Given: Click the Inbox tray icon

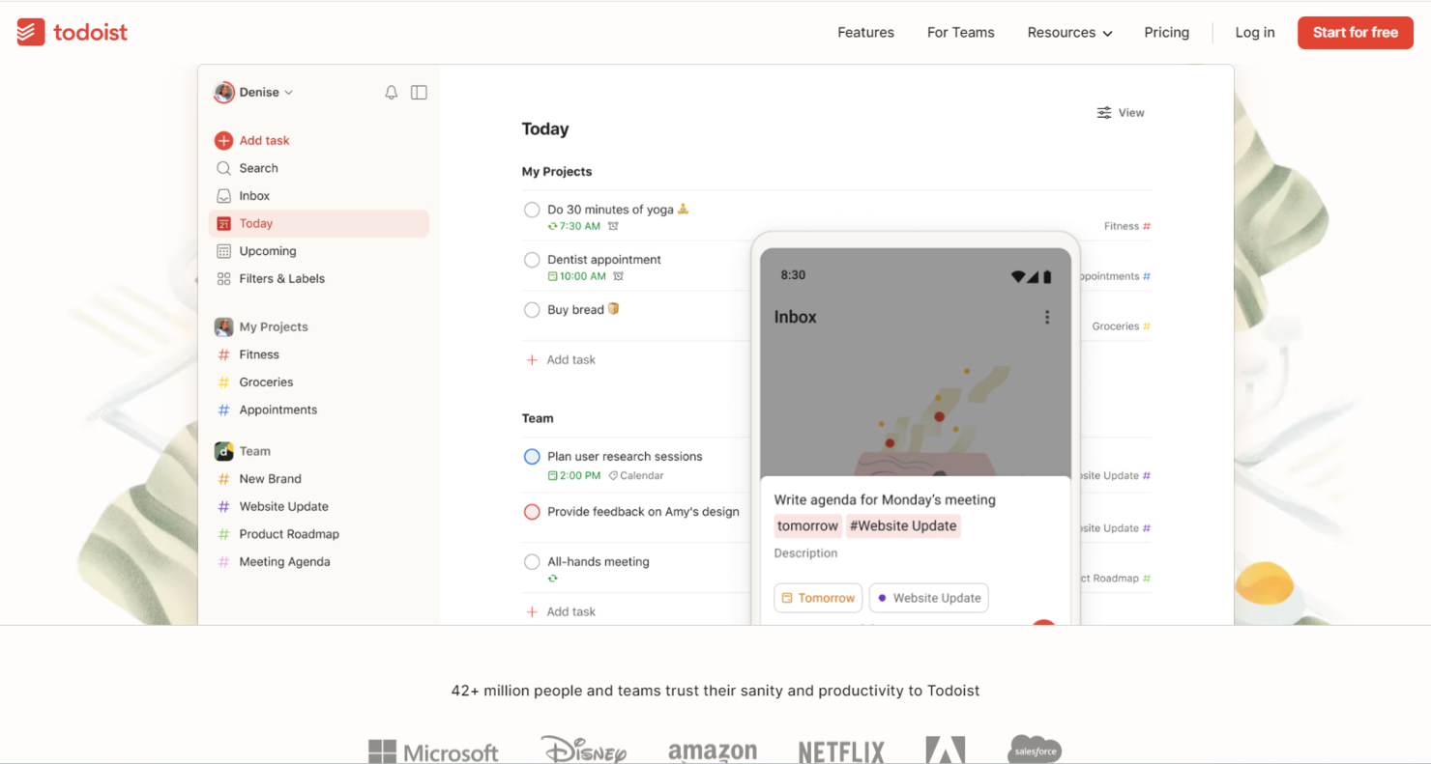Looking at the screenshot, I should point(223,196).
